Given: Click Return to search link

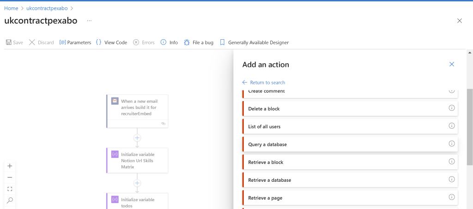Looking at the screenshot, I should pyautogui.click(x=264, y=83).
